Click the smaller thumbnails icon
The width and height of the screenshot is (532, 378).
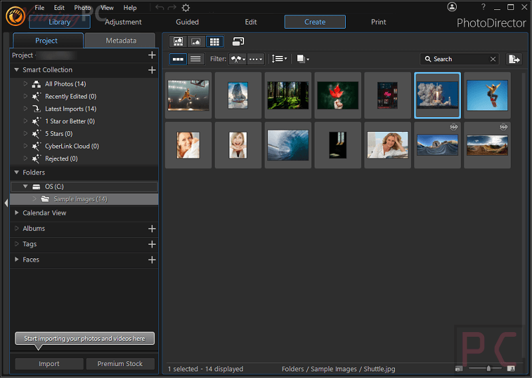(x=458, y=369)
